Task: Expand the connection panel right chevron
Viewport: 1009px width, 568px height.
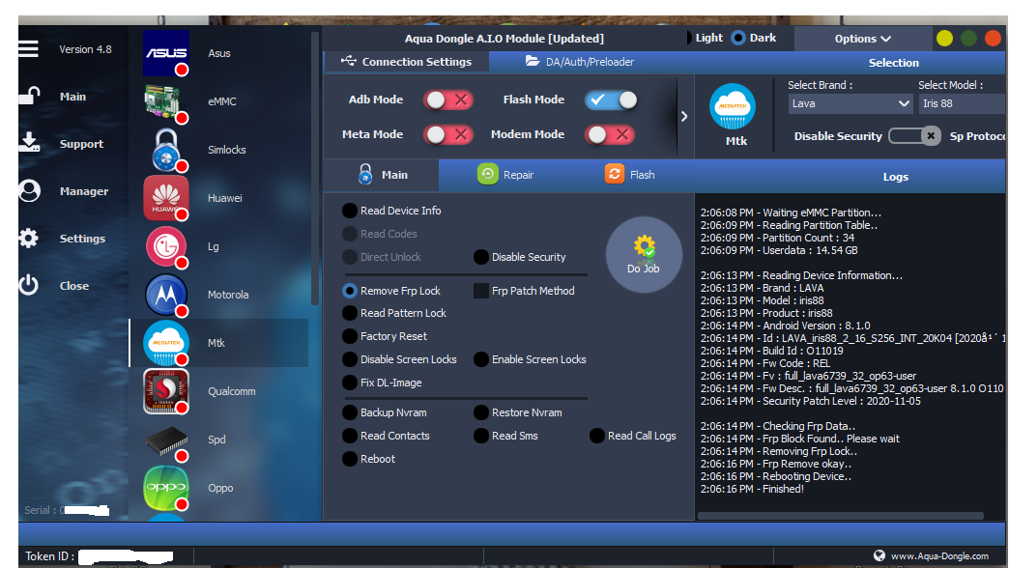Action: [684, 117]
